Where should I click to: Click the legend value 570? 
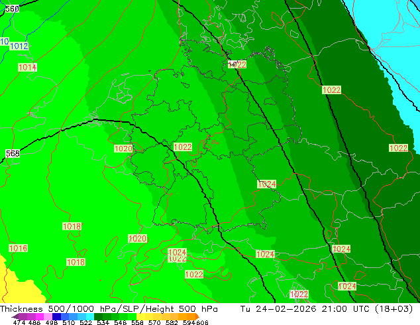(x=154, y=322)
